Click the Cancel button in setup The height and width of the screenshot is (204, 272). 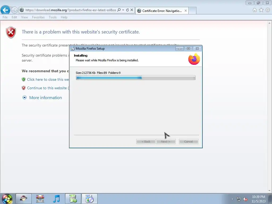pyautogui.click(x=189, y=142)
